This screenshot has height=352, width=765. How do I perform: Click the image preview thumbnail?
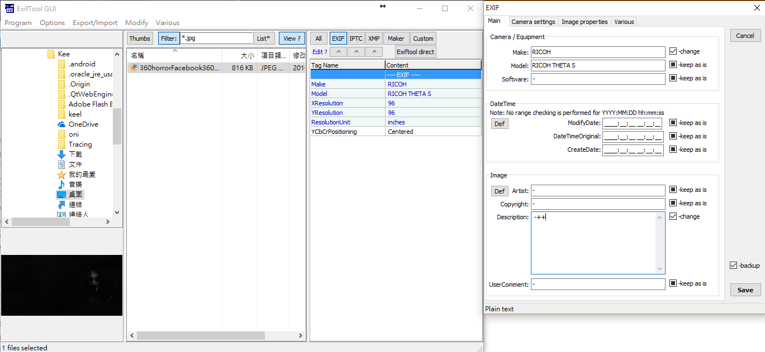61,285
